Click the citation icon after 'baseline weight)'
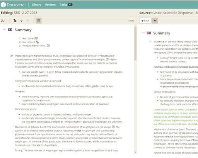Viewport: 198px width, 158px height. click(x=107, y=59)
